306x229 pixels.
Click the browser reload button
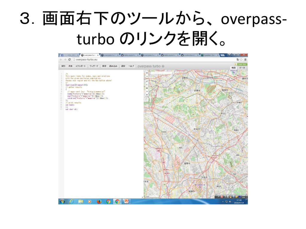(x=69, y=60)
